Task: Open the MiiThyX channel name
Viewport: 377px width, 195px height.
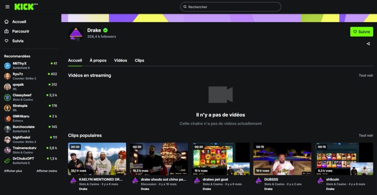Action: tap(20, 63)
